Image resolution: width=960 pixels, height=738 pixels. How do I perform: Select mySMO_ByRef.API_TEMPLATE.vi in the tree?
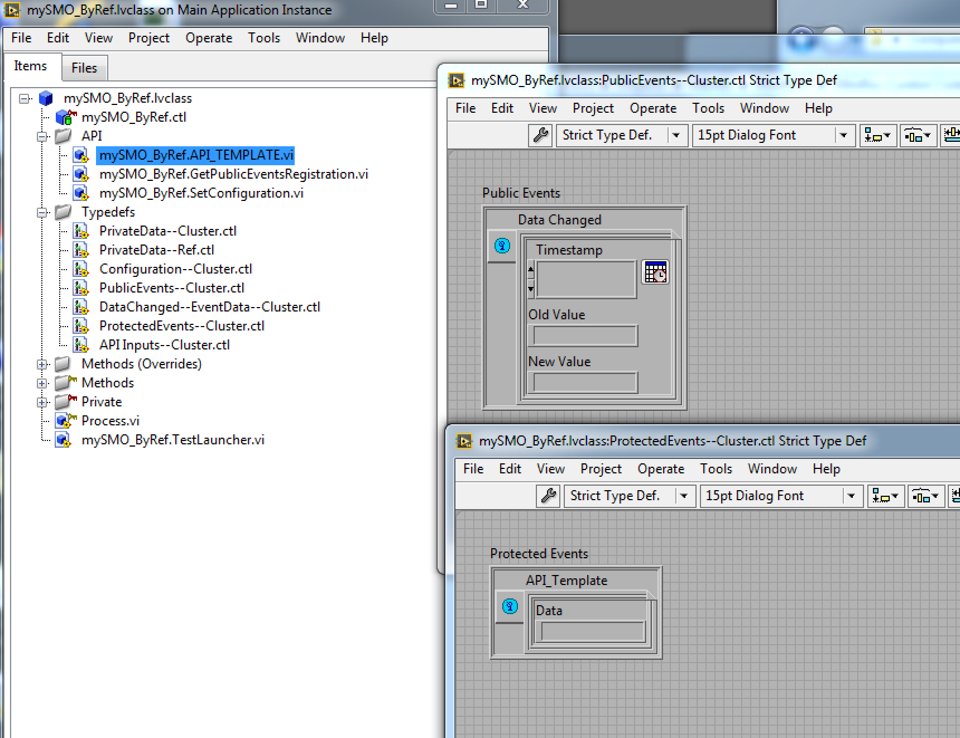point(196,155)
